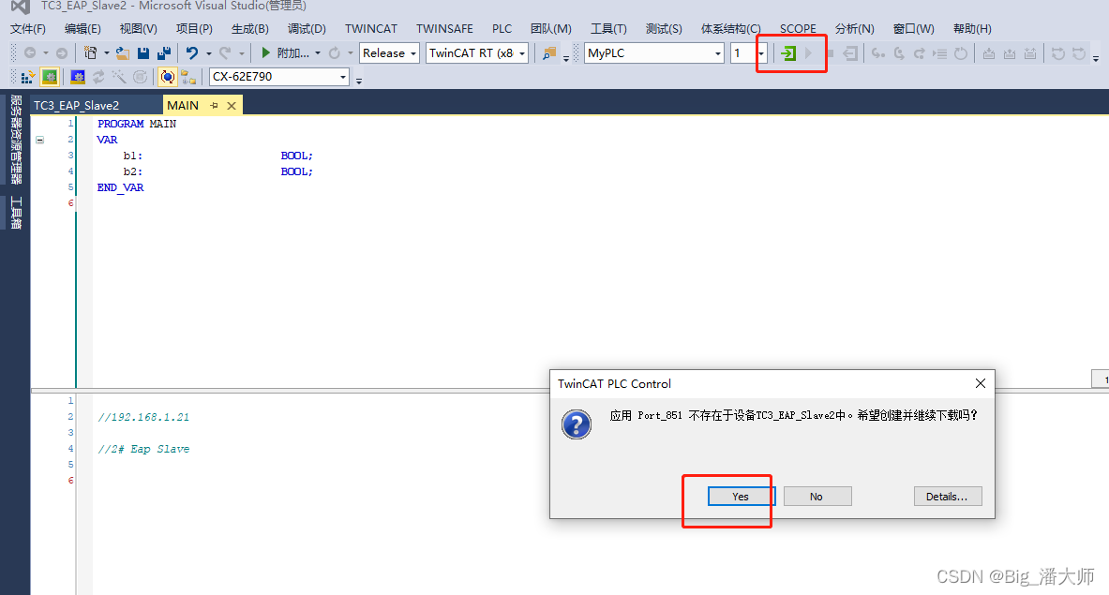Viewport: 1109px width, 595px height.
Task: Open the TWINCAT menu
Action: (371, 29)
